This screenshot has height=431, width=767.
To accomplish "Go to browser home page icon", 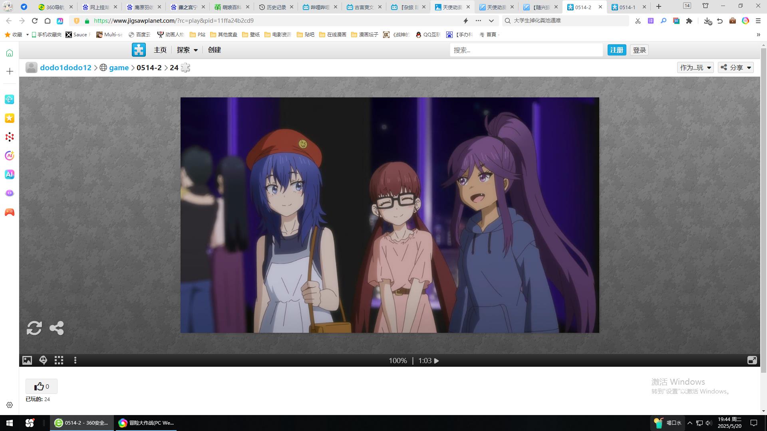I will coord(47,21).
